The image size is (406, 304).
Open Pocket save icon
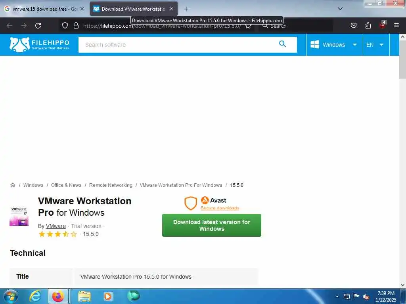pyautogui.click(x=353, y=26)
